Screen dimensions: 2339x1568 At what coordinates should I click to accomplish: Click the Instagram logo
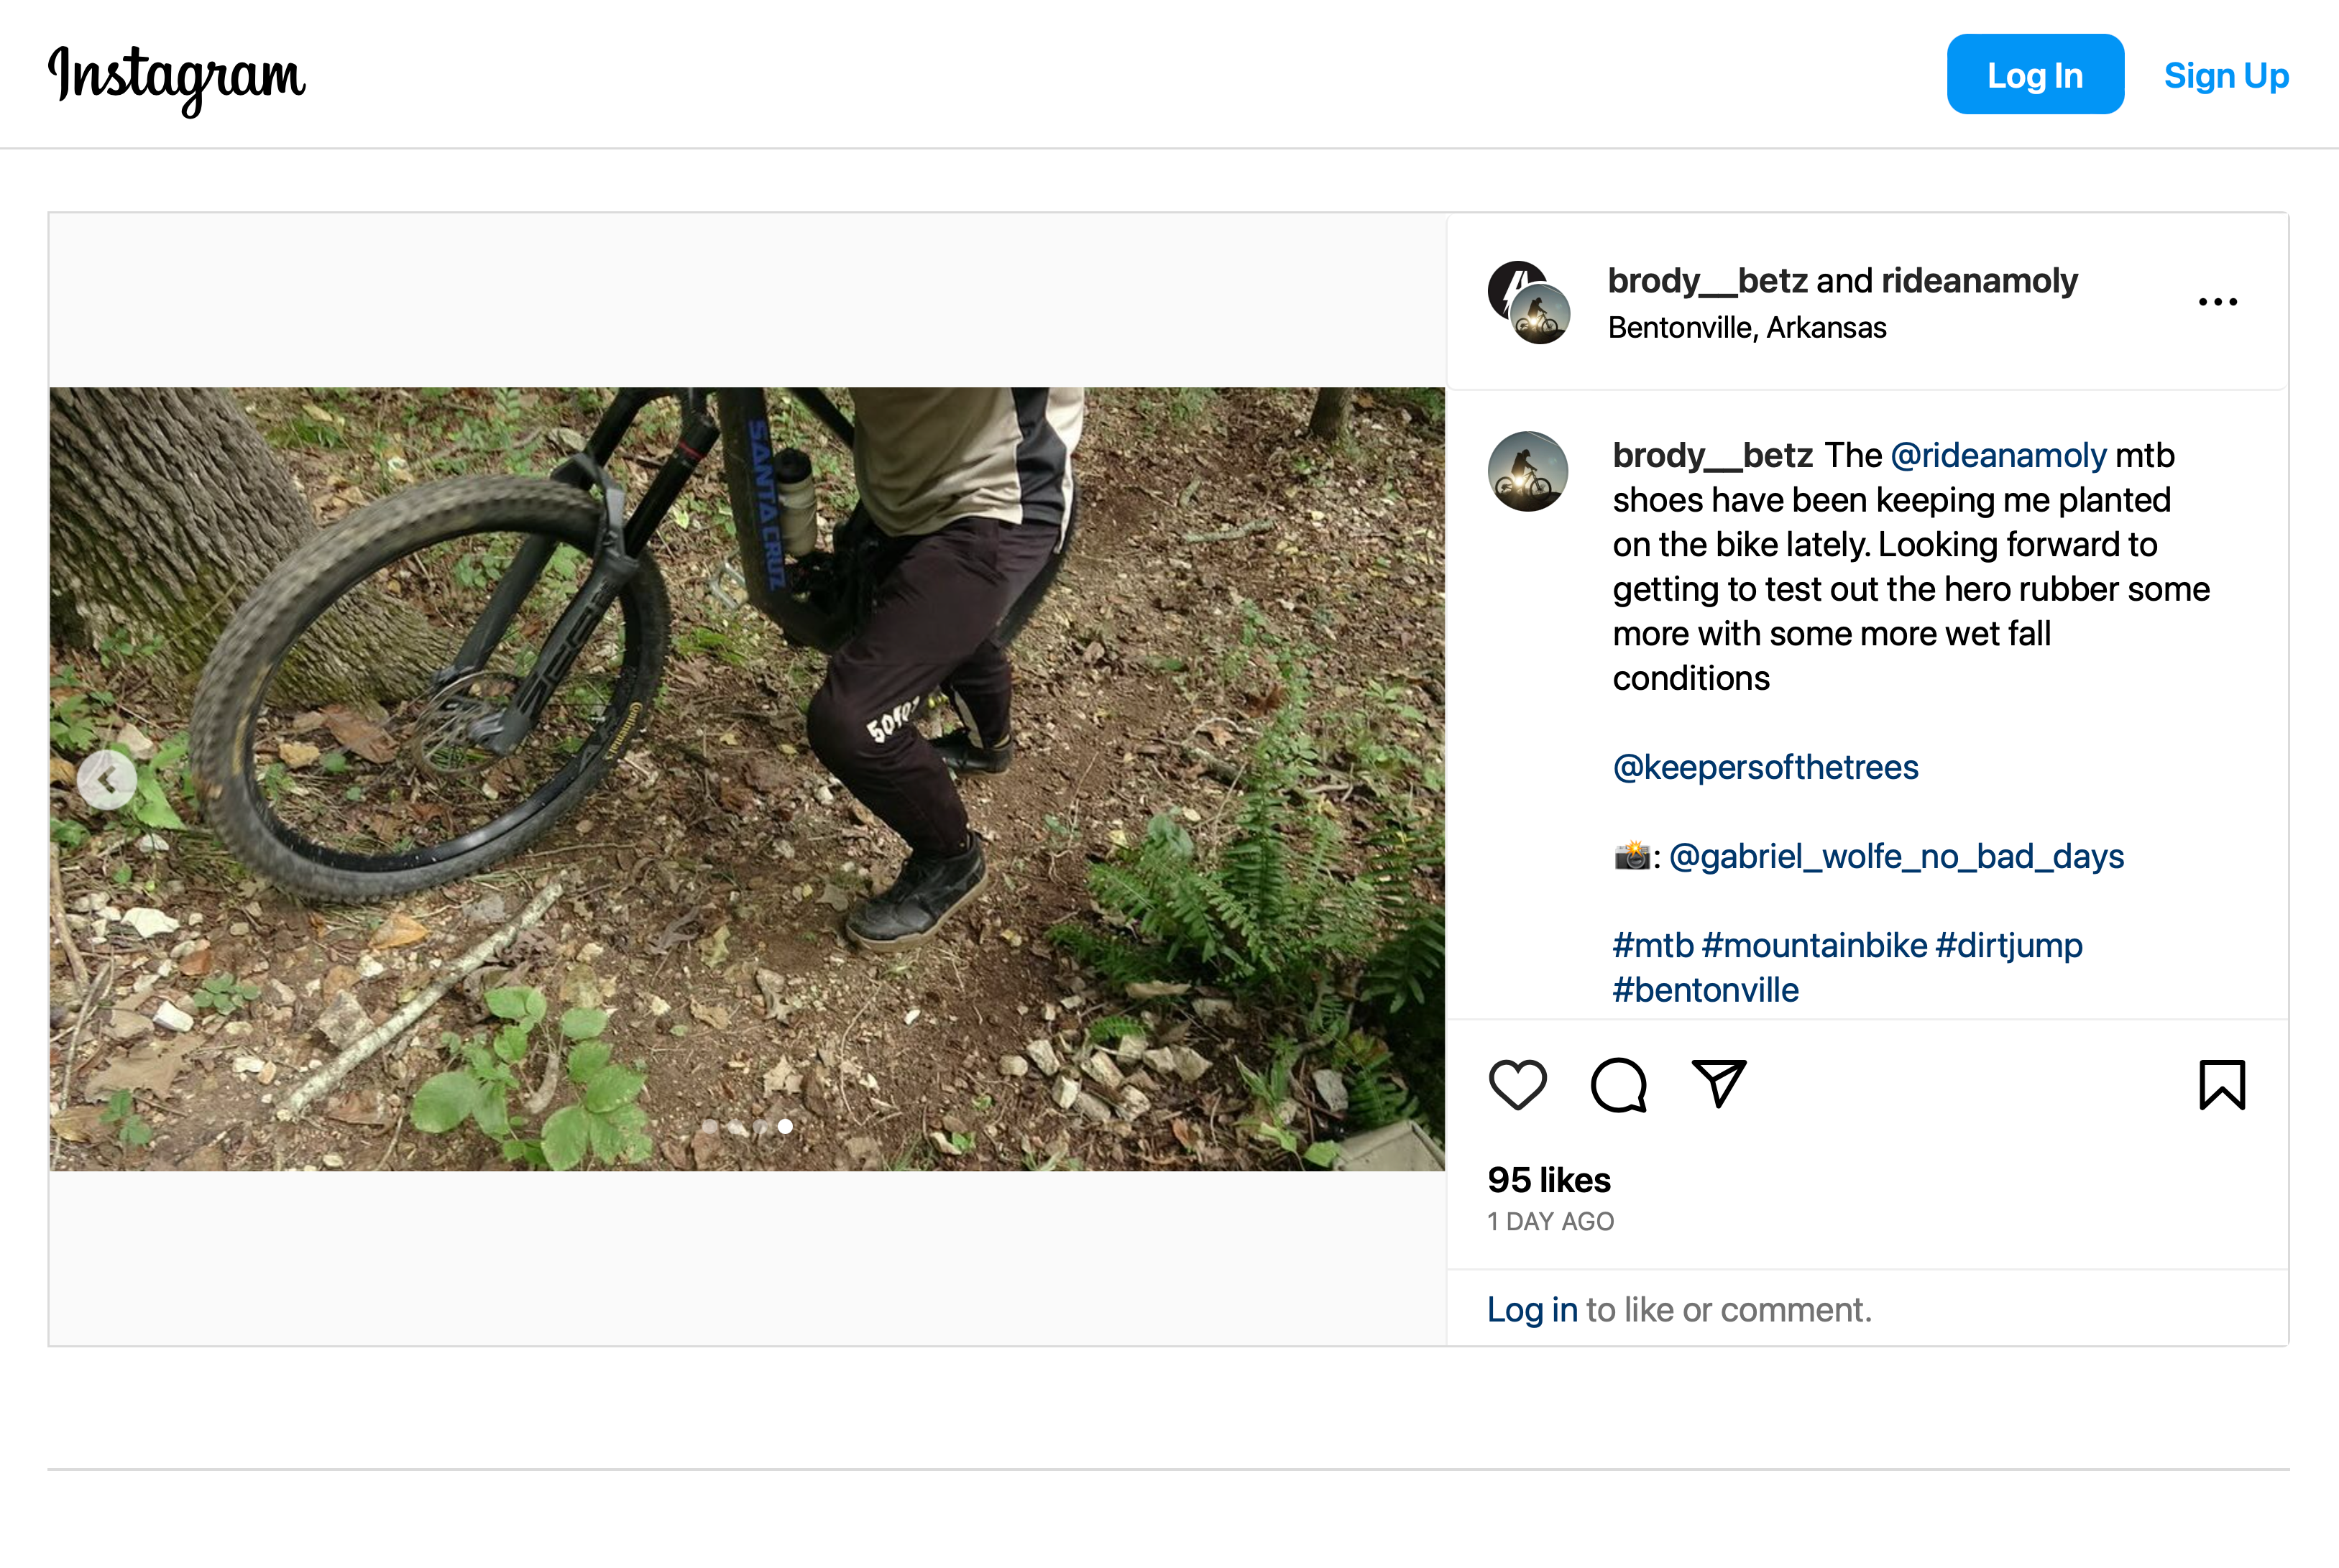tap(177, 77)
